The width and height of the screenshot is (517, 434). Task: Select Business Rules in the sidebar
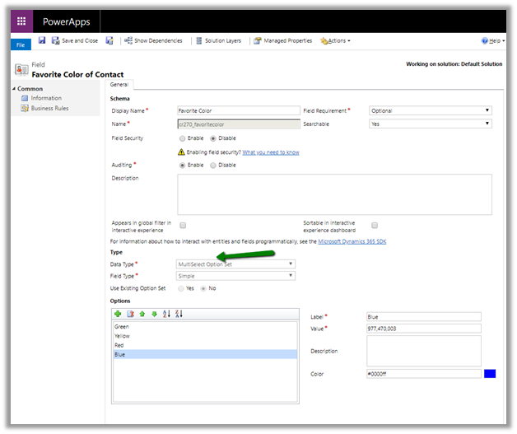click(x=49, y=108)
